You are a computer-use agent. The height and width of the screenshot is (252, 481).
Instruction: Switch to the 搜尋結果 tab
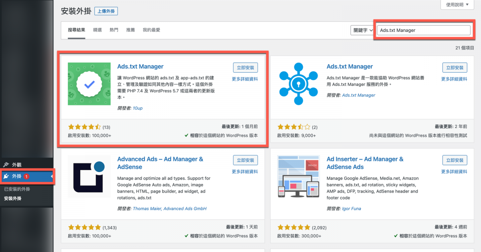point(77,30)
